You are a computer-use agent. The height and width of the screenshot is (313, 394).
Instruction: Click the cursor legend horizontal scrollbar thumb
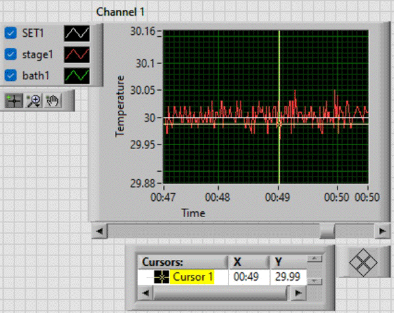(x=220, y=293)
